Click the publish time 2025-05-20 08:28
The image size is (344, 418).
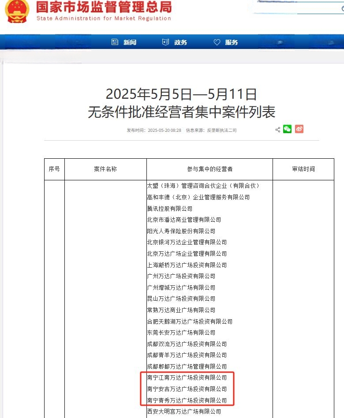[x=165, y=131]
